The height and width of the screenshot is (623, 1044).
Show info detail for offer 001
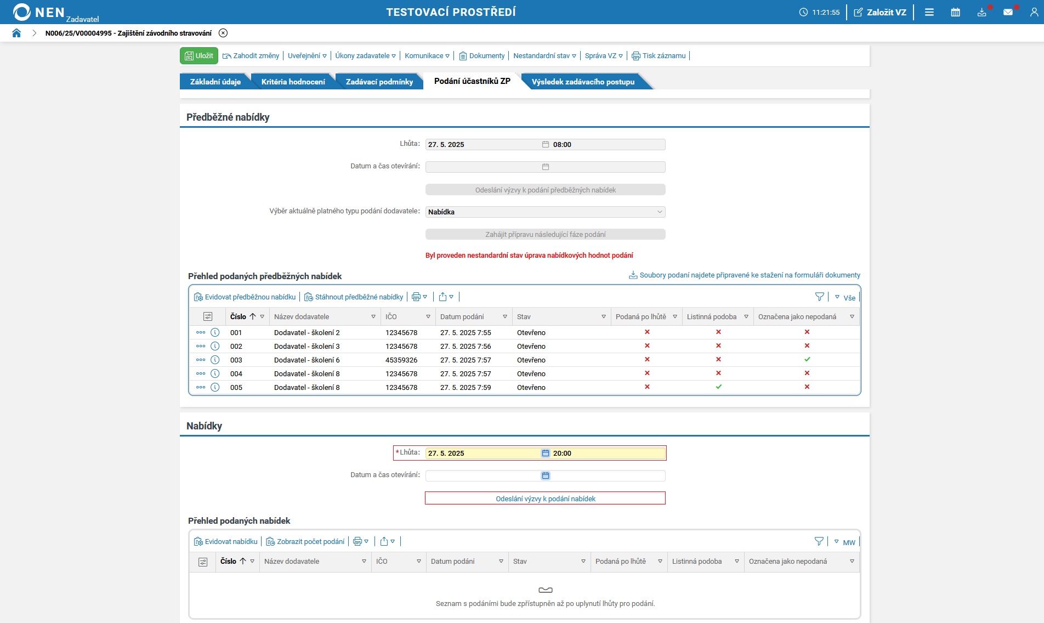coord(215,332)
